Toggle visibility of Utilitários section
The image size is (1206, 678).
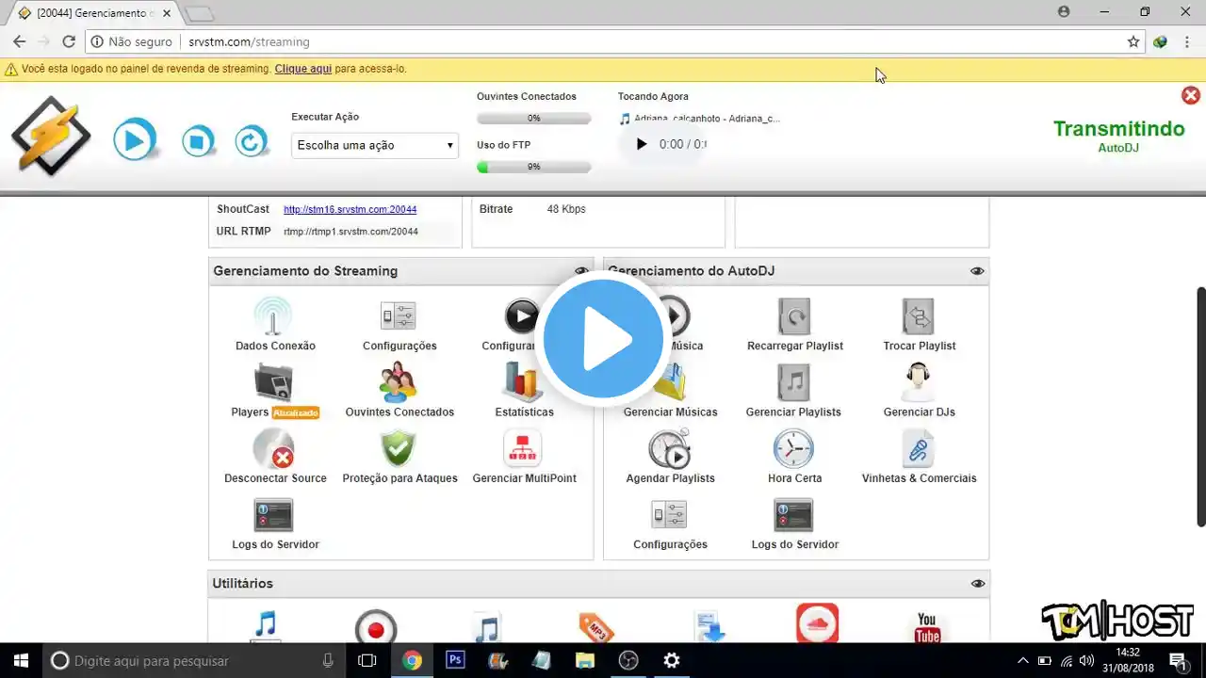point(977,584)
